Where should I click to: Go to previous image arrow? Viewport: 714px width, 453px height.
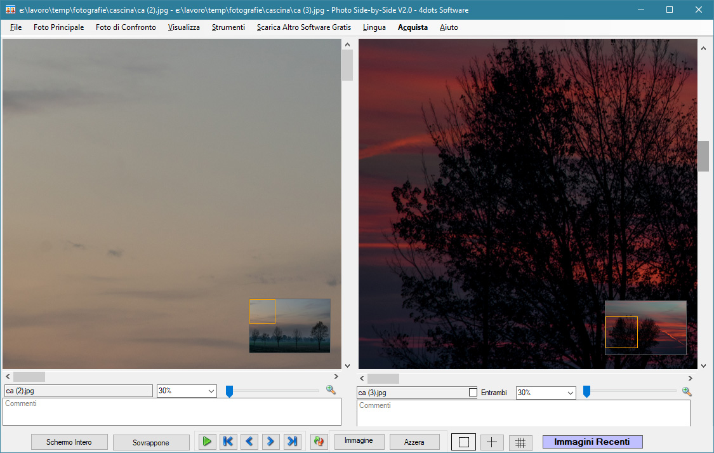249,442
